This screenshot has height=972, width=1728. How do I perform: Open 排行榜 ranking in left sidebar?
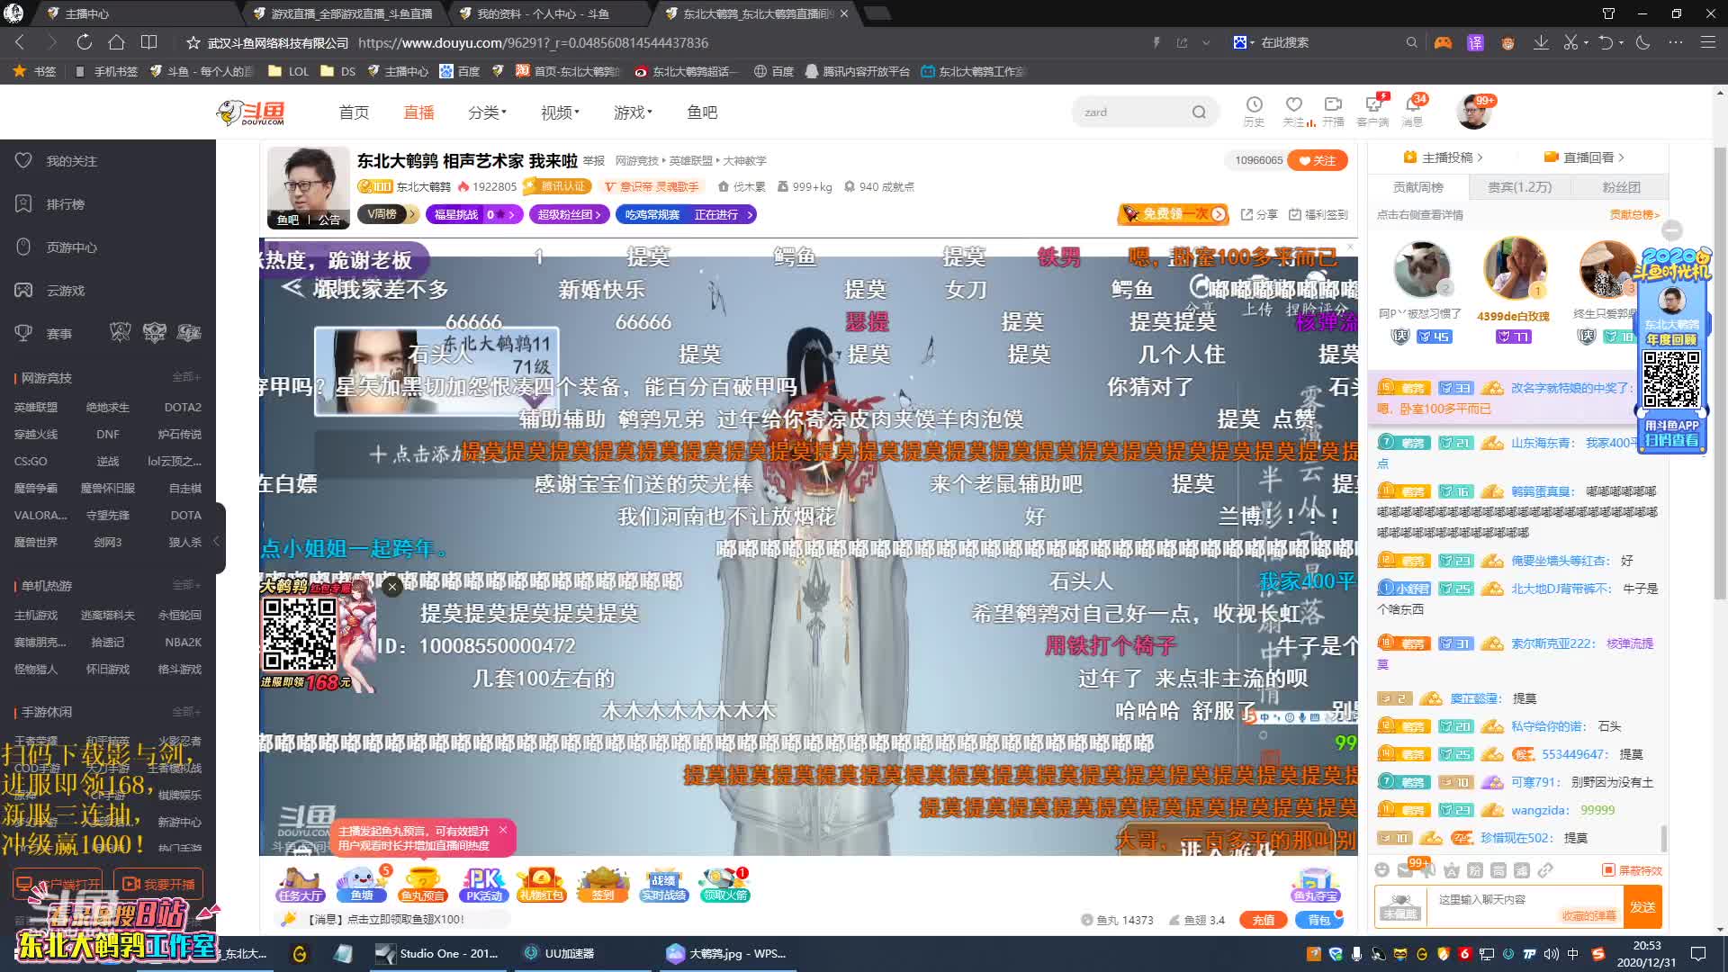(x=65, y=204)
